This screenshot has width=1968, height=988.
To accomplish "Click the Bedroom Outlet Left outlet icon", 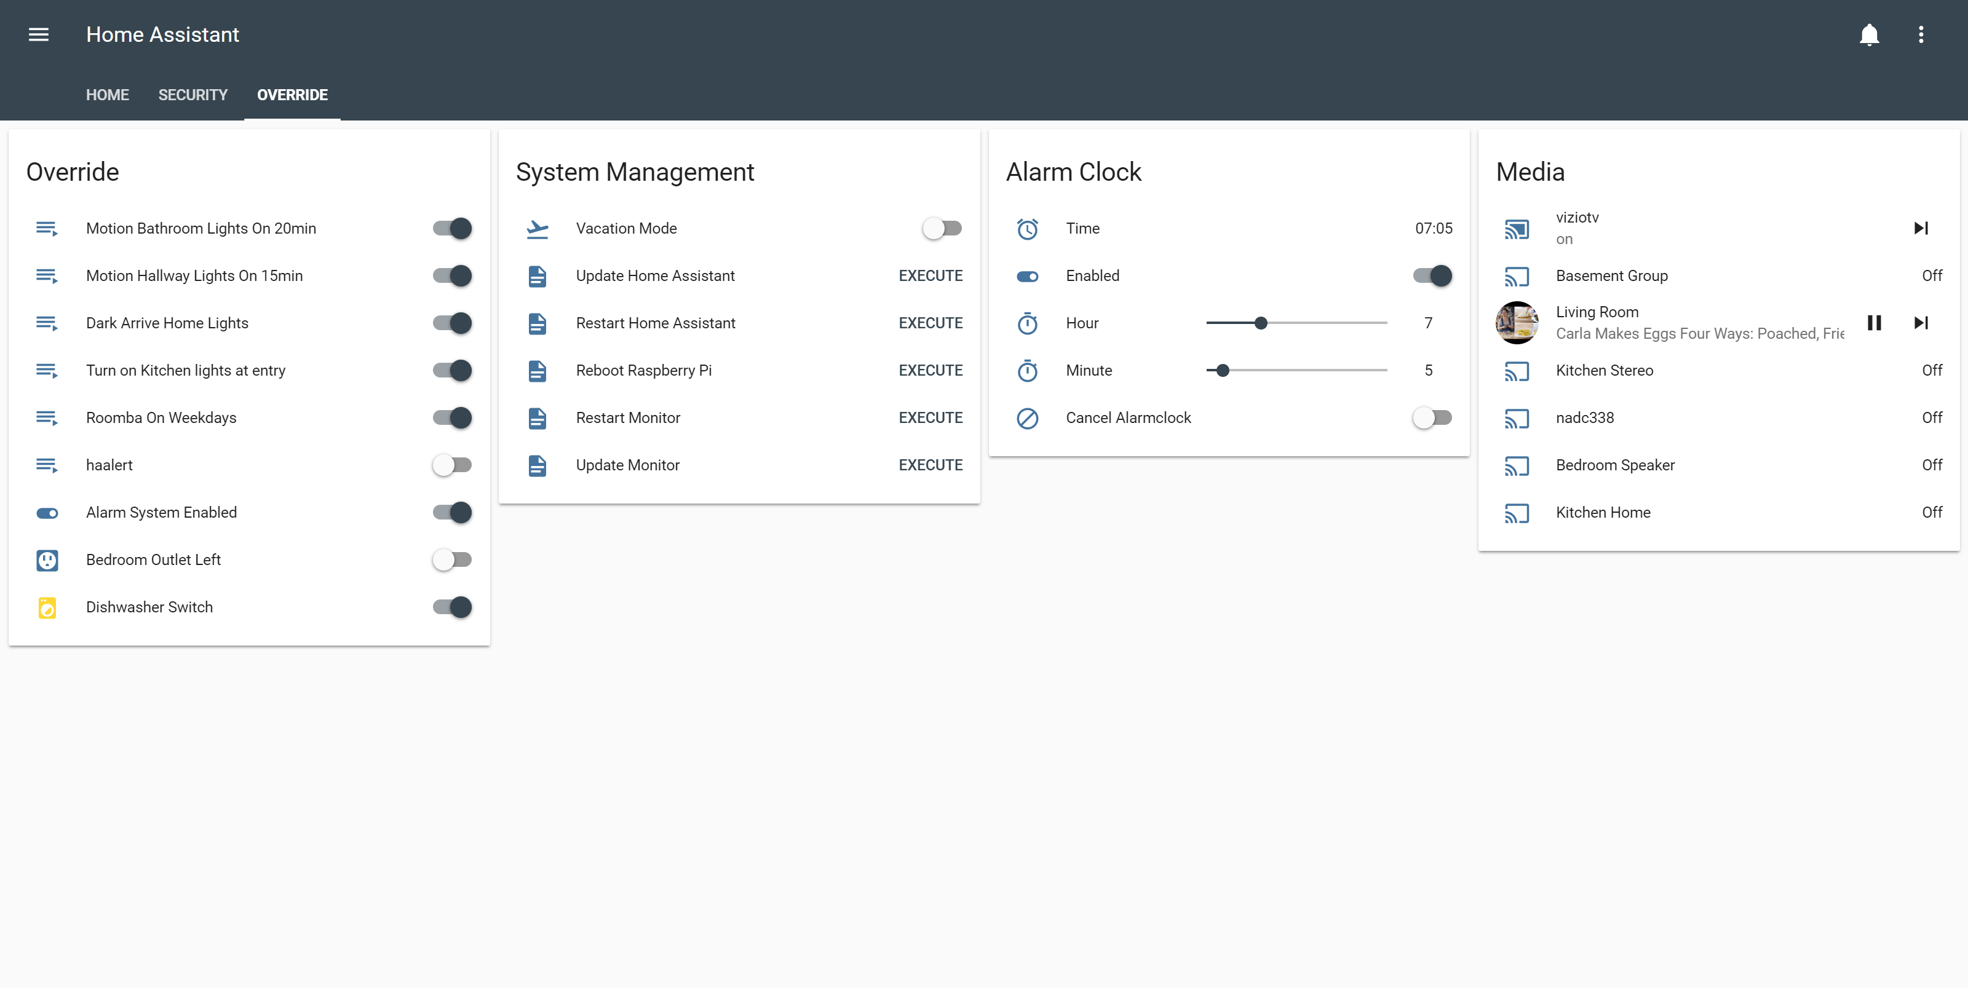I will (47, 559).
